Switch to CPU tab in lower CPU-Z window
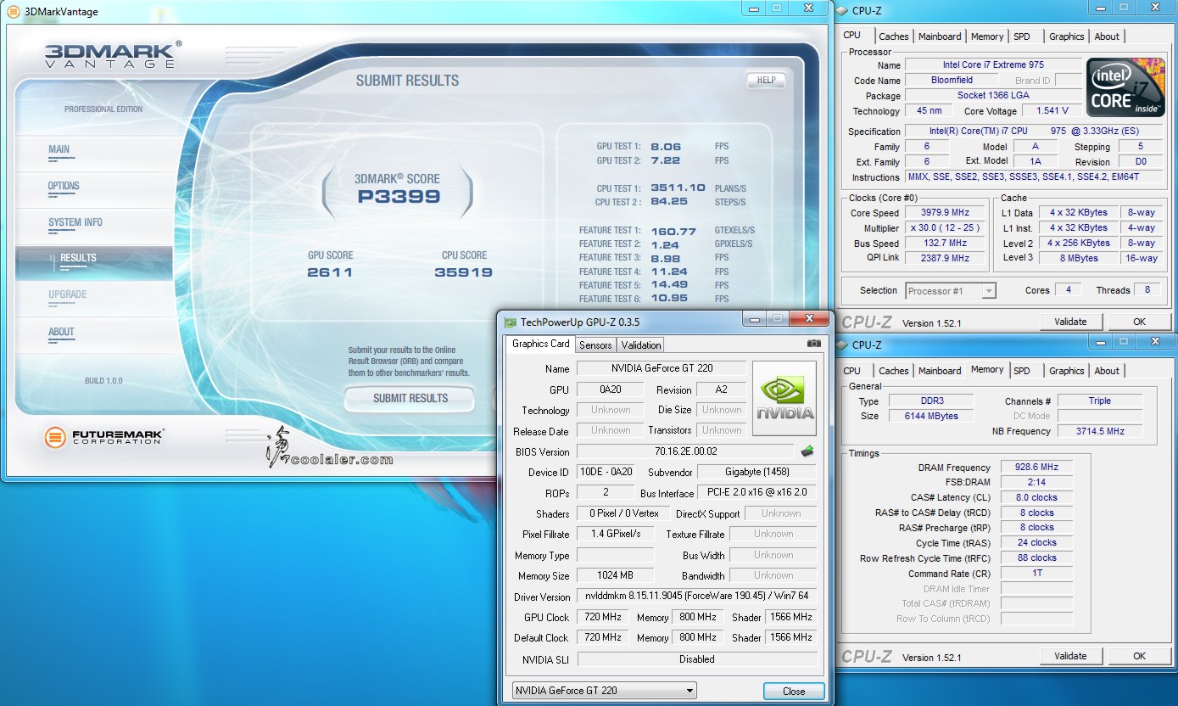Viewport: 1178px width, 706px height. coord(852,371)
